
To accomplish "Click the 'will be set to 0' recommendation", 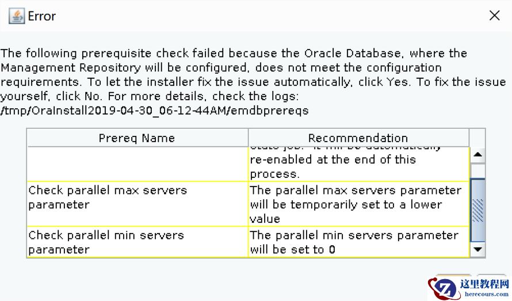I will click(358, 242).
